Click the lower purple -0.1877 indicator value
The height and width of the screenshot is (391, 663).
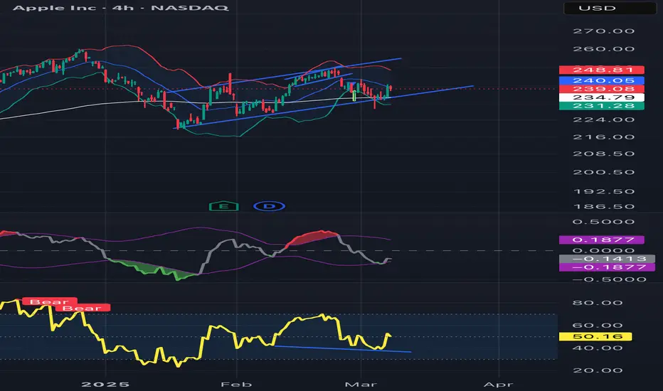(608, 267)
